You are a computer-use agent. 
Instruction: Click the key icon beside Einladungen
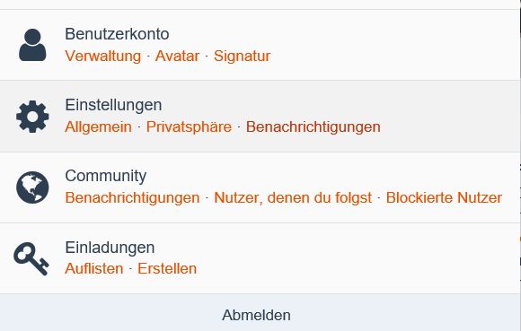pos(31,258)
